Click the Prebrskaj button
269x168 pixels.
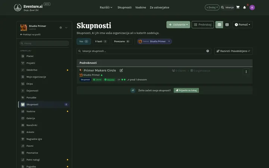pos(202,25)
